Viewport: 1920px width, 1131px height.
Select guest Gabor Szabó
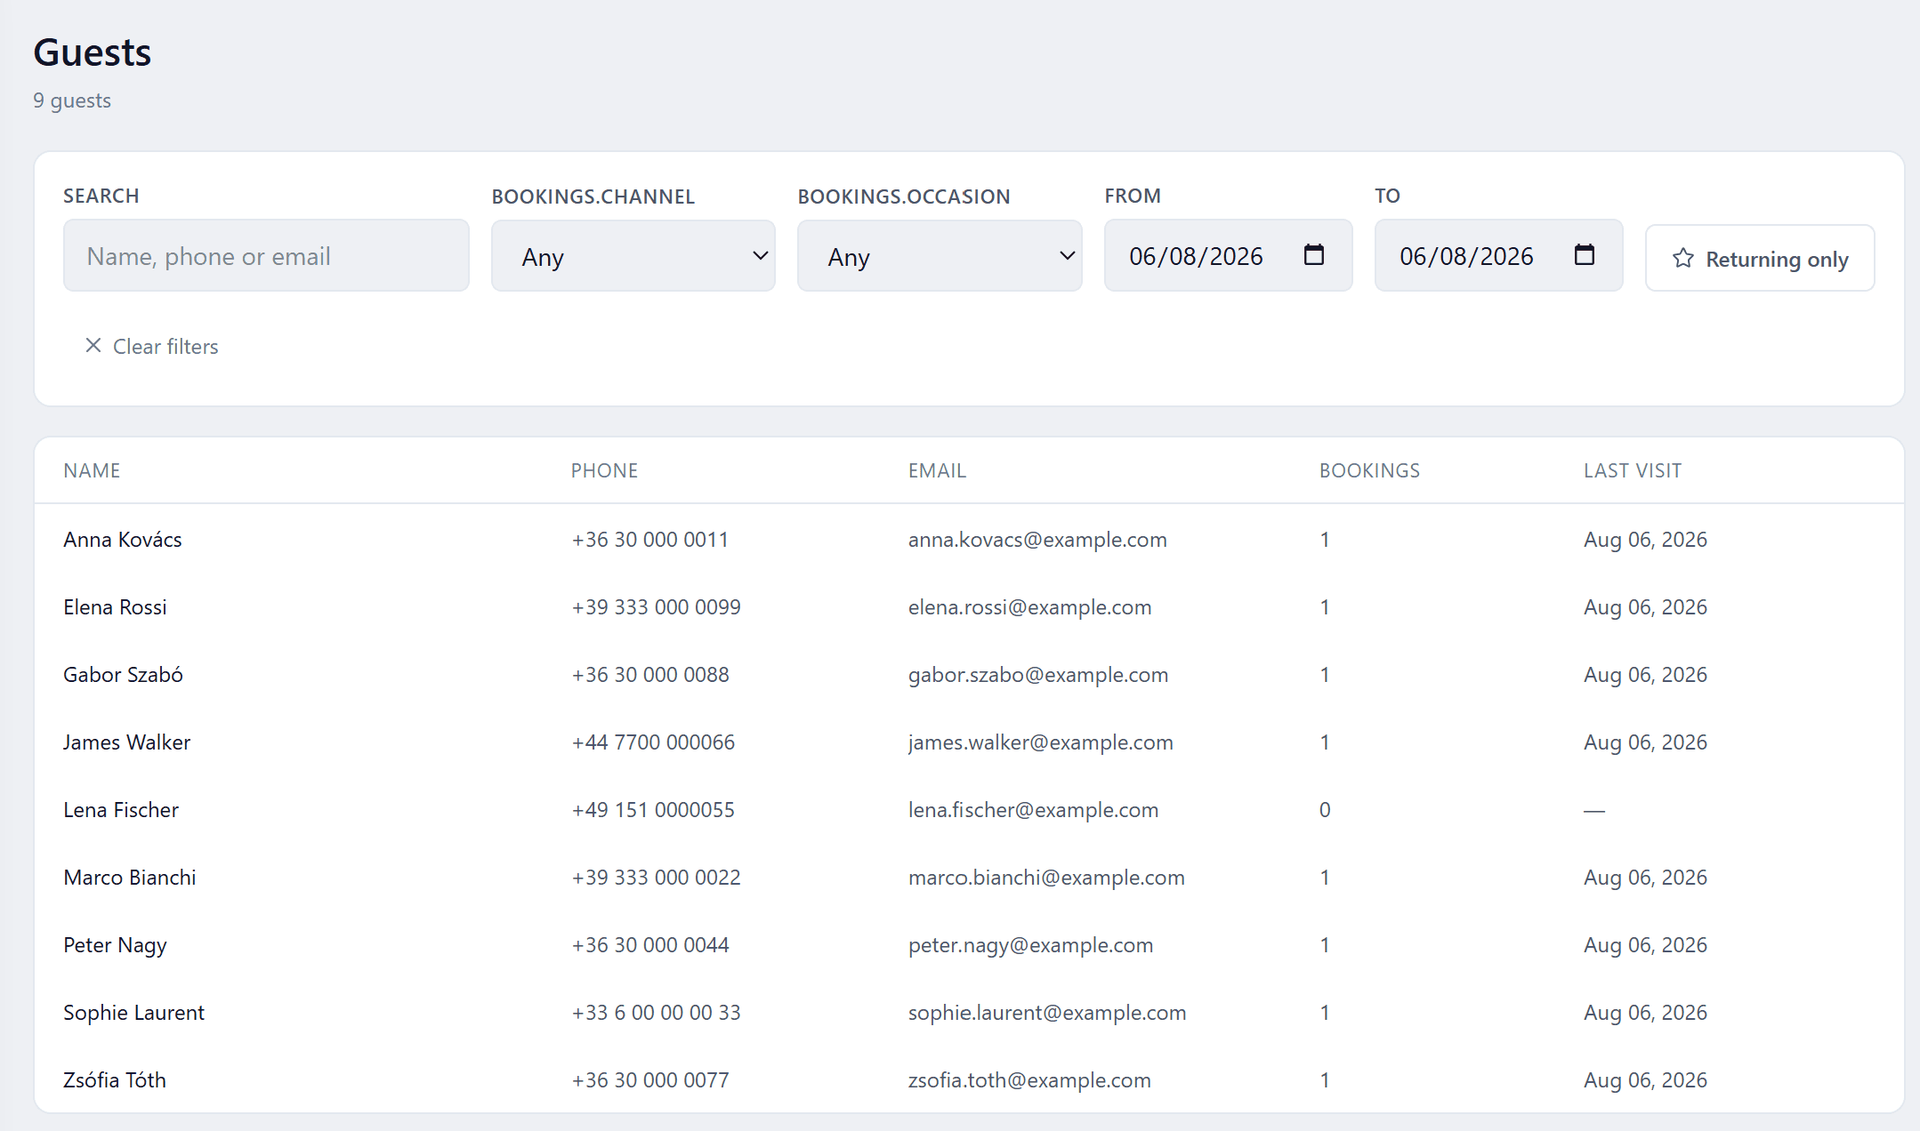coord(123,675)
